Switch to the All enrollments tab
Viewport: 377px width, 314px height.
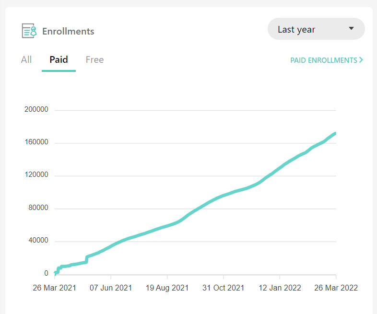point(26,60)
